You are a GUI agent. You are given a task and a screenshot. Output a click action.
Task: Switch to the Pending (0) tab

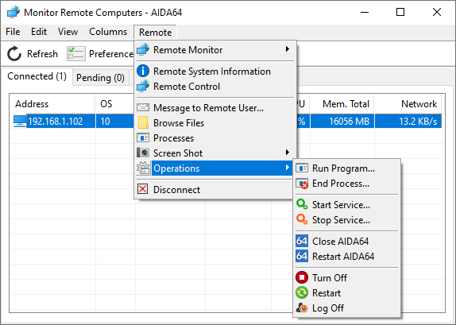point(100,78)
